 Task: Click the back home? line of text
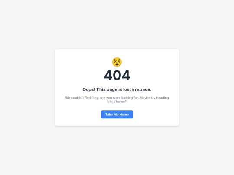(x=117, y=102)
